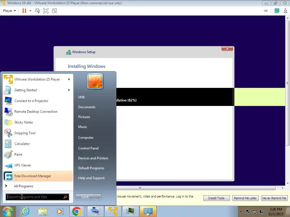This screenshot has width=290, height=217.
Task: Click the user account picture in Start menu
Action: pyautogui.click(x=95, y=81)
